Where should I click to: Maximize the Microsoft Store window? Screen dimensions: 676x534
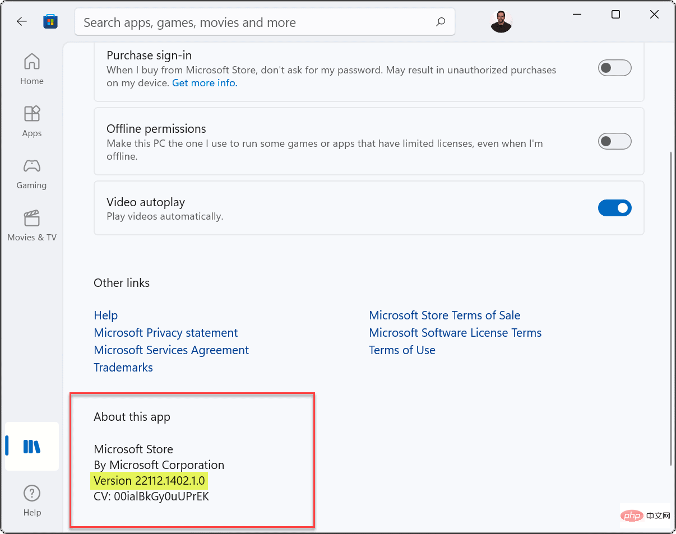pos(615,15)
